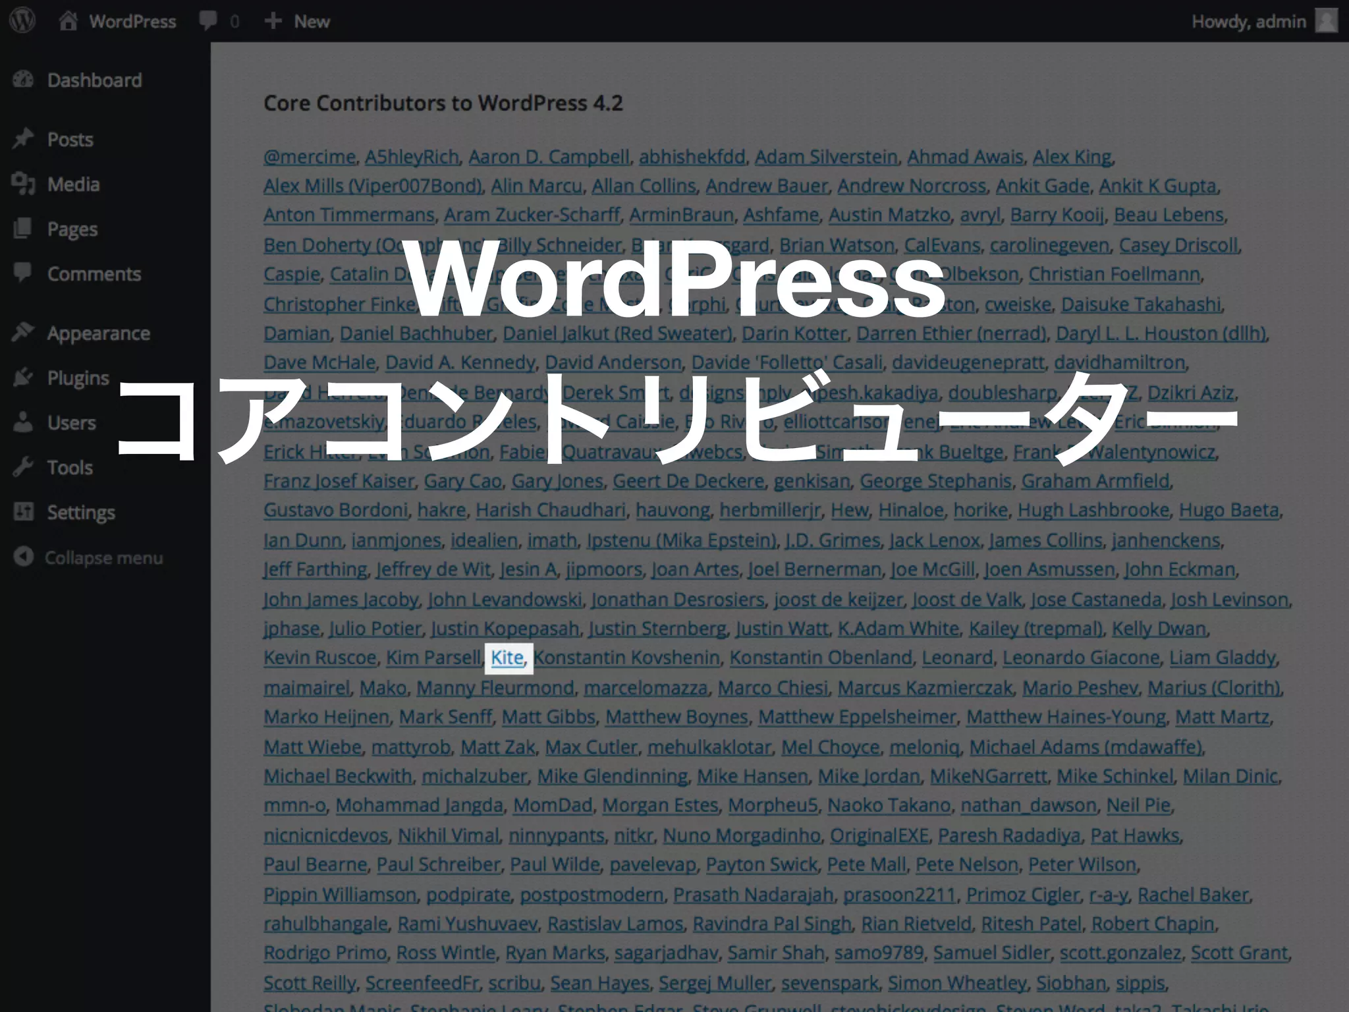
Task: Open the Graham Armfield contributor link
Action: pos(1095,481)
